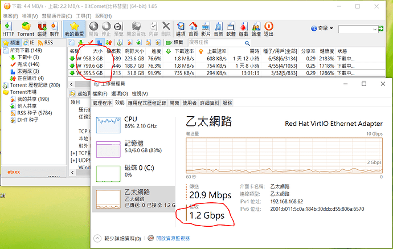
Task: Click the 內容 properties icon
Action: click(x=153, y=29)
